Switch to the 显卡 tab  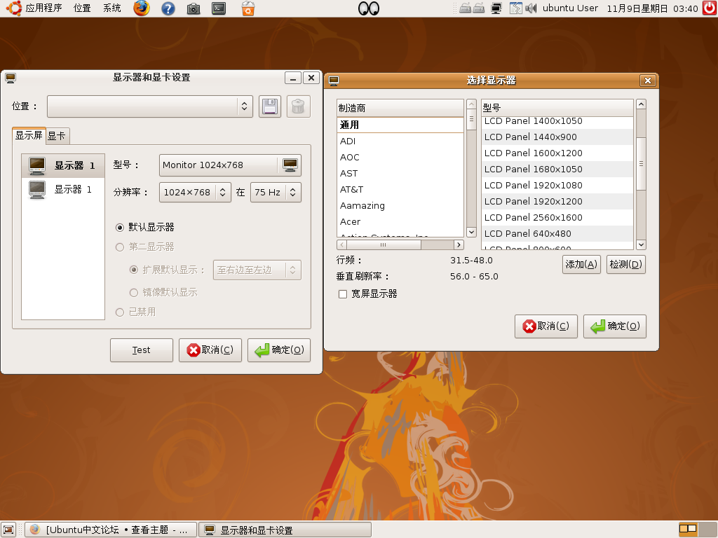57,136
